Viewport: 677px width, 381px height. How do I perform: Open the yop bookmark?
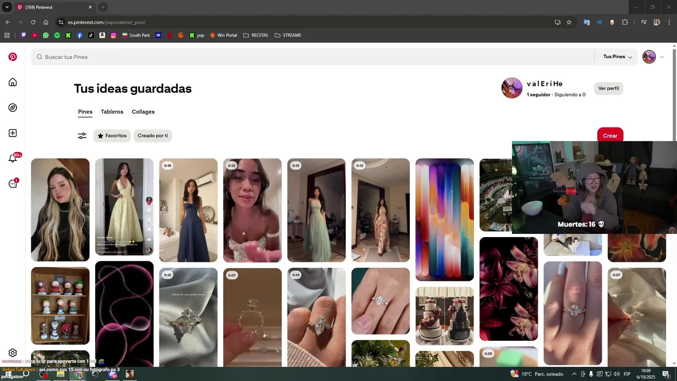[x=197, y=35]
